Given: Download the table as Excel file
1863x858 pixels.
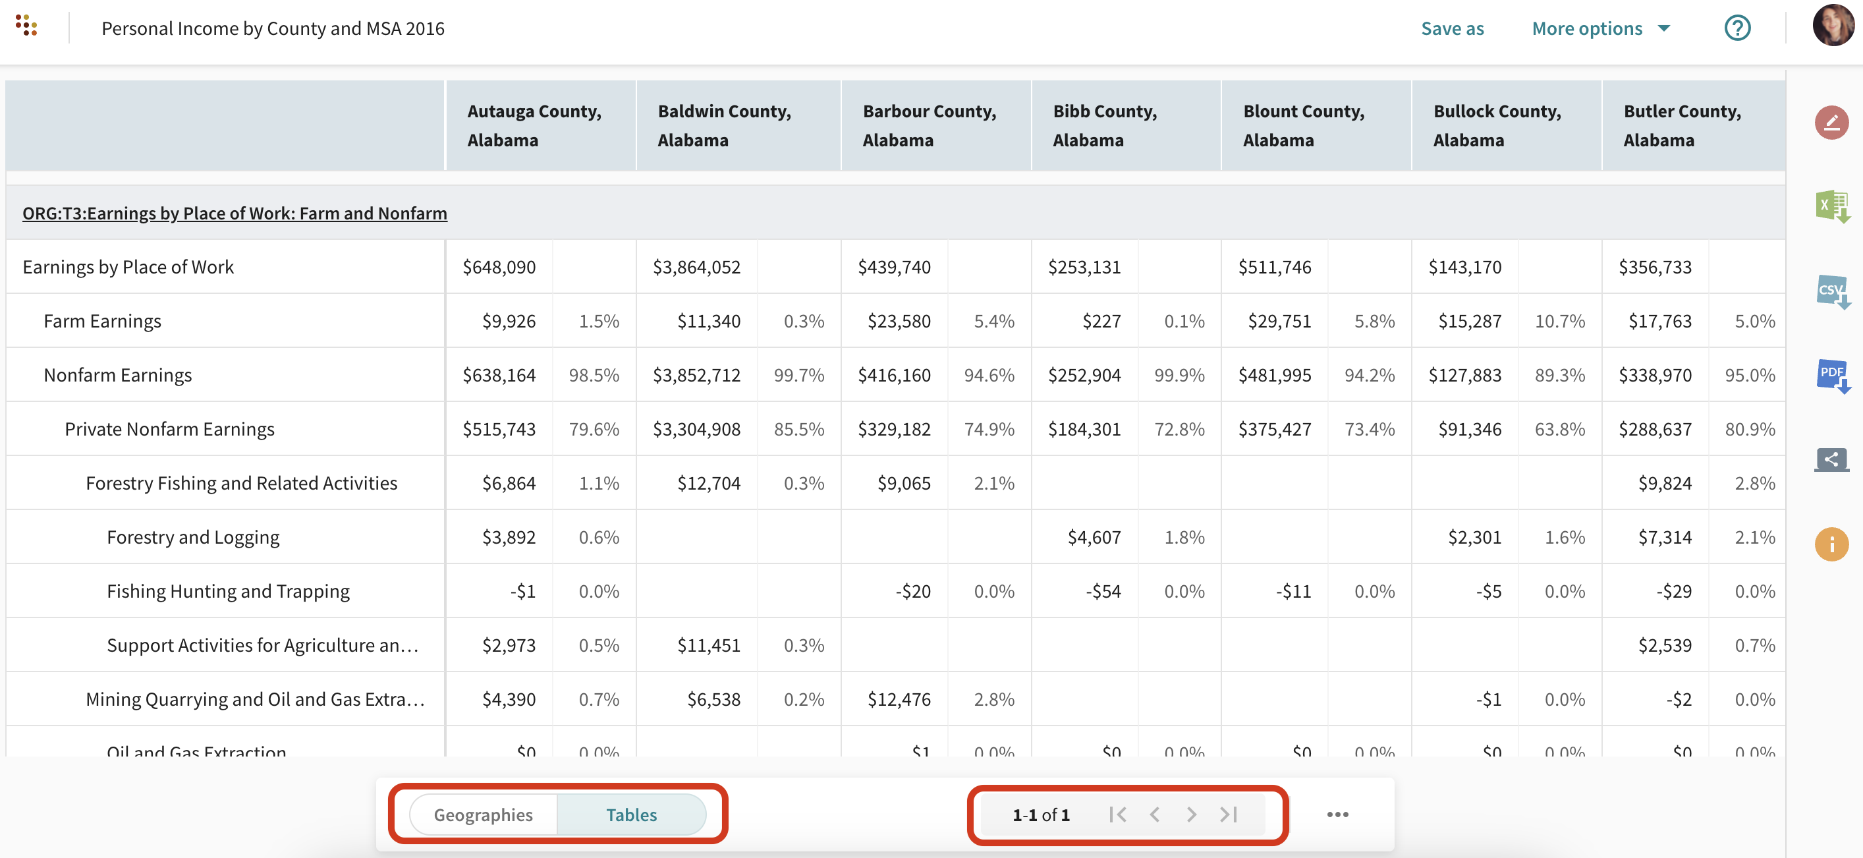Looking at the screenshot, I should (1831, 206).
